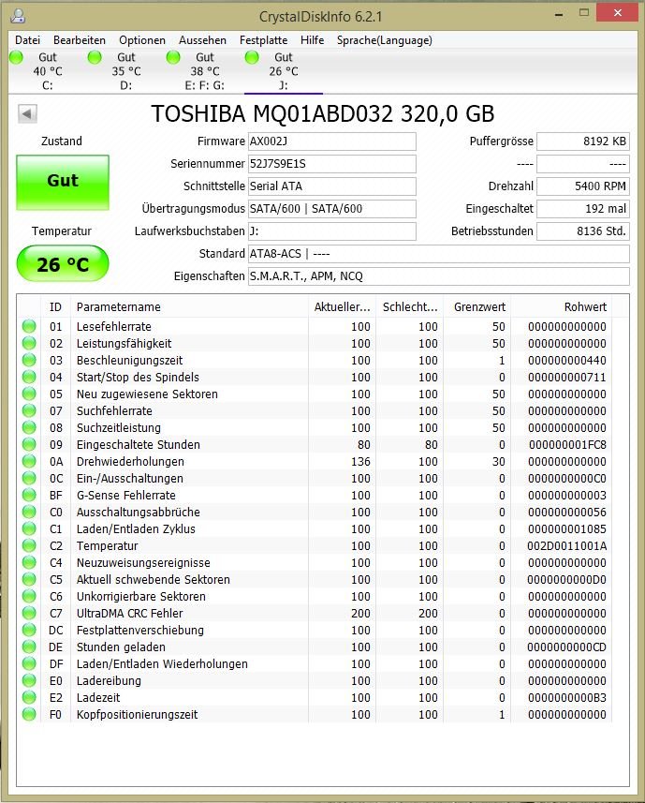Open the Festplatte menu
This screenshot has height=803, width=645.
[263, 40]
